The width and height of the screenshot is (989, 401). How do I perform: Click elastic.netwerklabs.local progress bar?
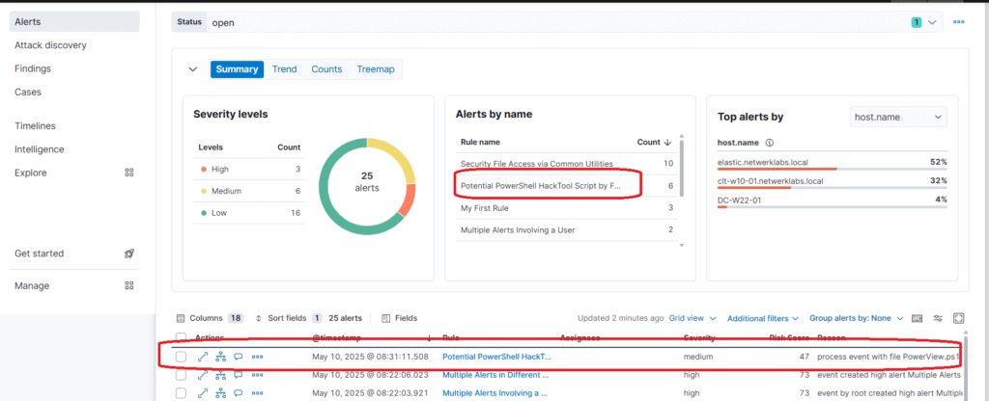[832, 169]
